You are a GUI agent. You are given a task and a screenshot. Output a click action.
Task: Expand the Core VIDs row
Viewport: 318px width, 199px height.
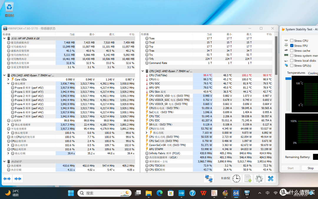click(x=8, y=79)
